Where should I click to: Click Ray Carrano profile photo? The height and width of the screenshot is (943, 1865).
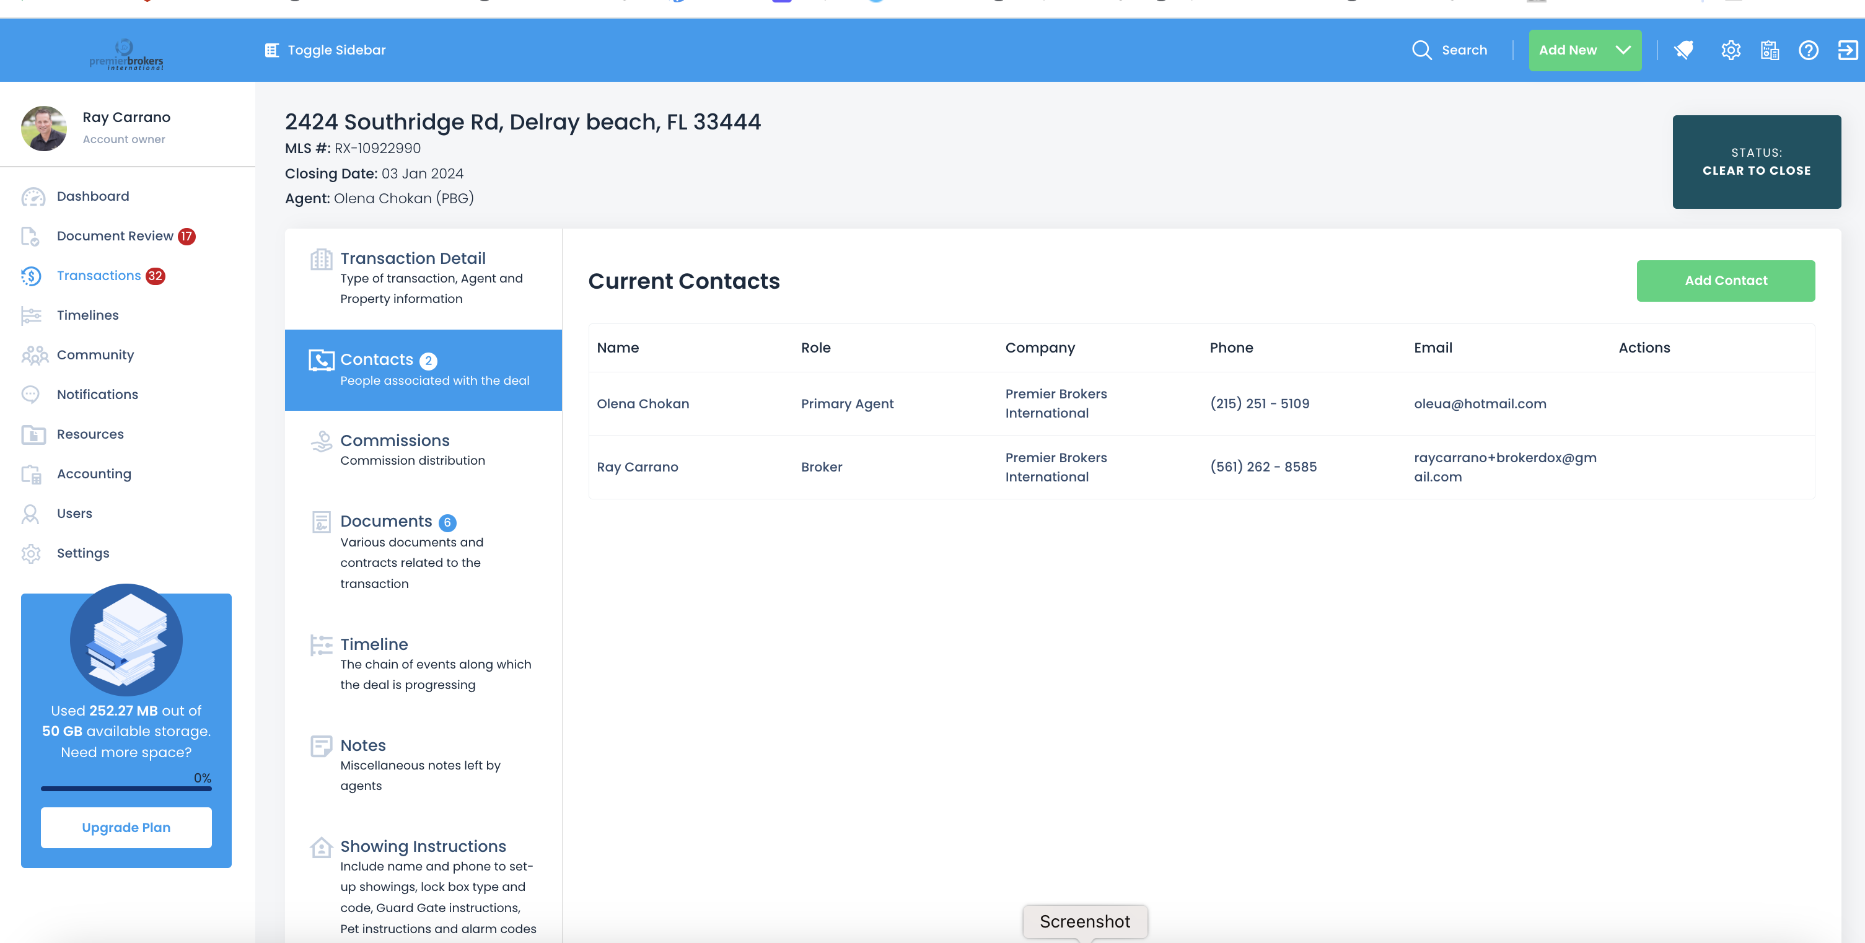pyautogui.click(x=44, y=128)
